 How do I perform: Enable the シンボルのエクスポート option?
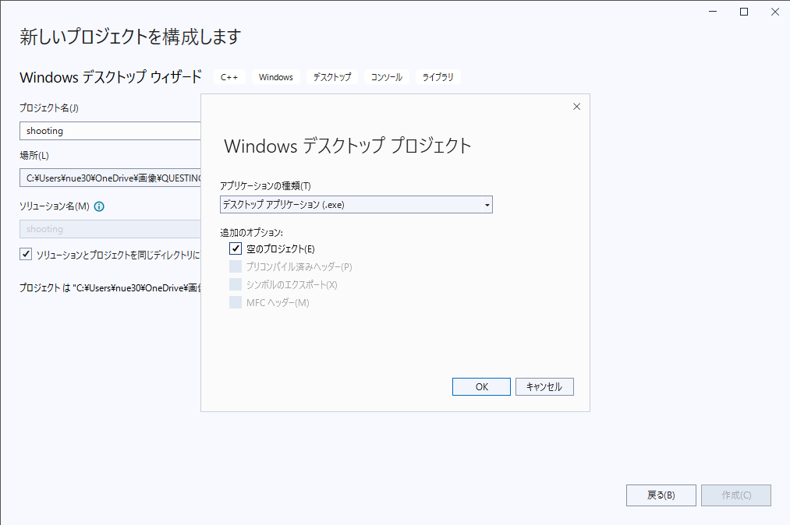235,284
